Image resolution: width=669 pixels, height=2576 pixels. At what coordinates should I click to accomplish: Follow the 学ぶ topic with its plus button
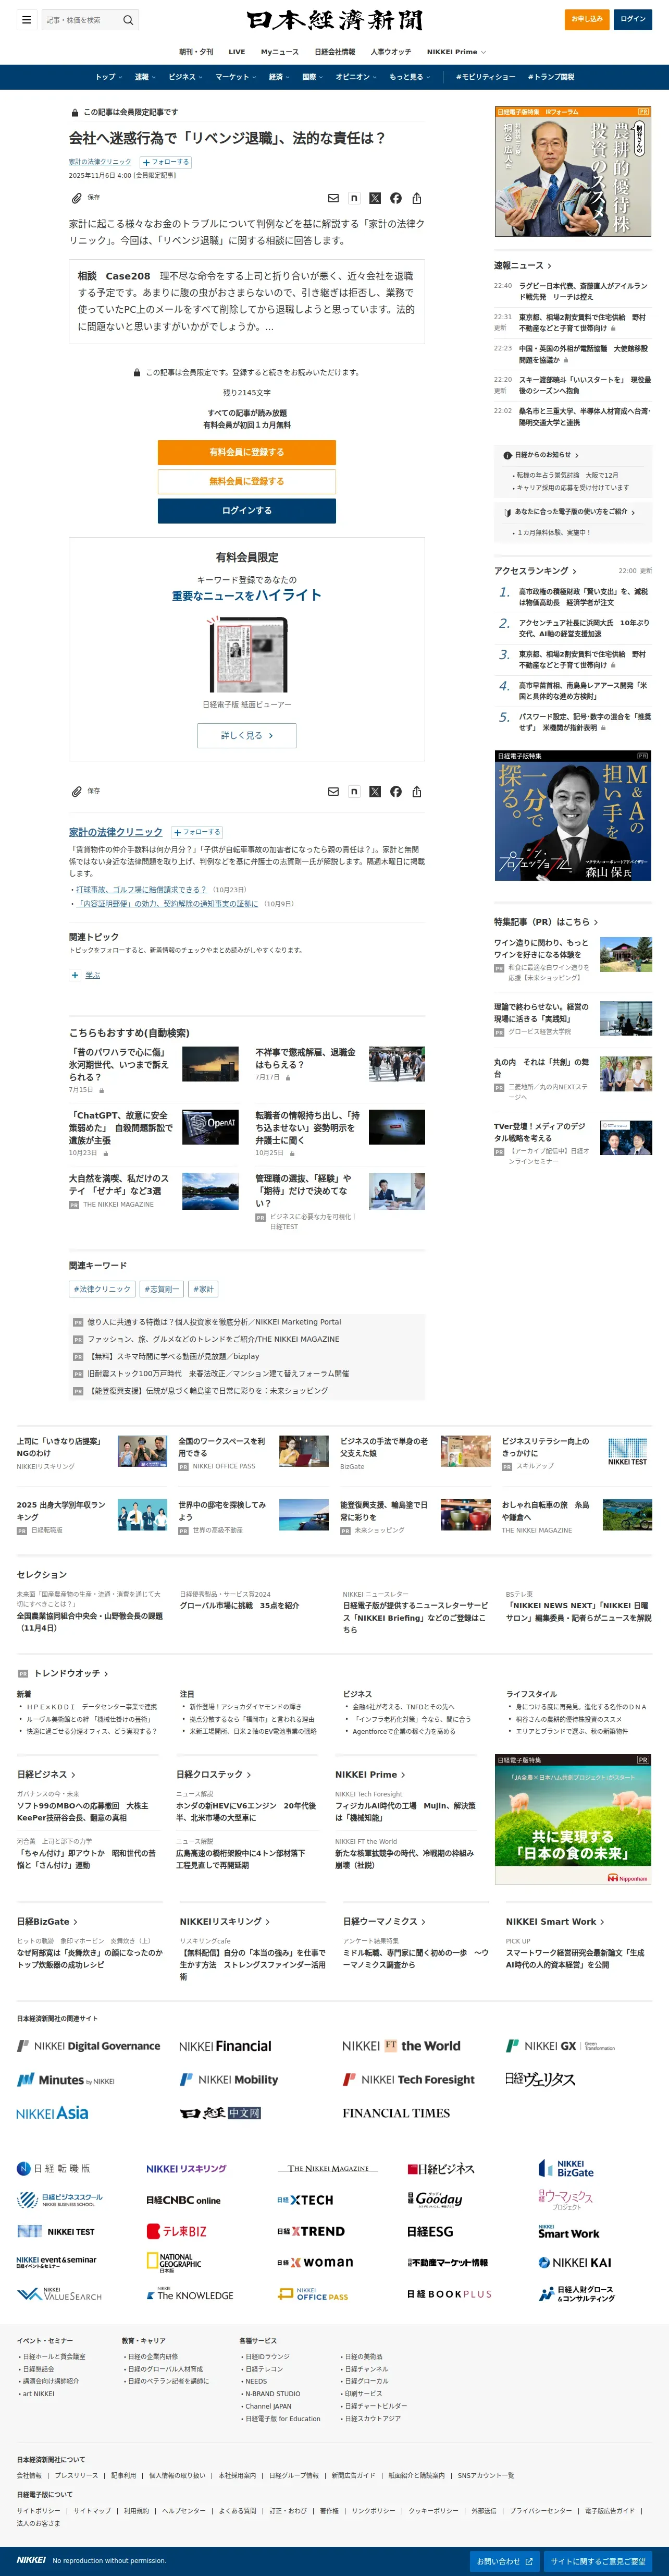click(75, 975)
